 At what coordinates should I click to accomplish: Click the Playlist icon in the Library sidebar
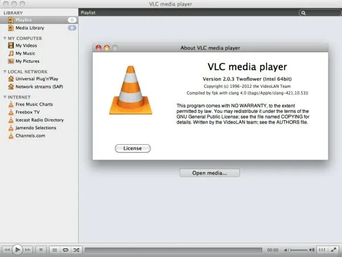[x=11, y=20]
